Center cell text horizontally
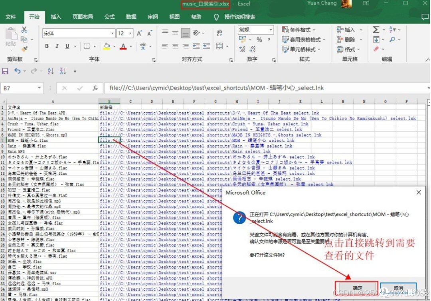Image resolution: width=431 pixels, height=301 pixels. click(175, 46)
